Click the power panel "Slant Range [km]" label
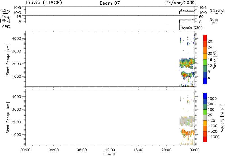Screen dimensions: 225x156 pos(8,59)
